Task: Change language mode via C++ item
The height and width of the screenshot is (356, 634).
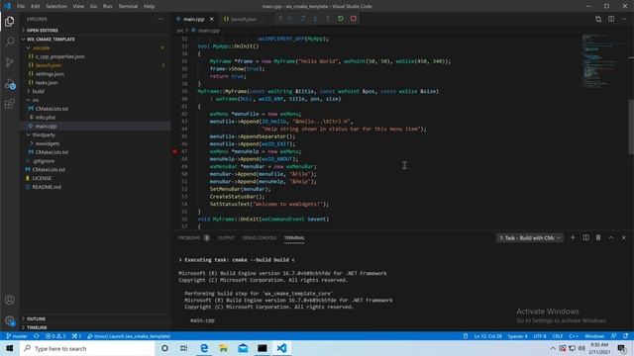Action: click(574, 336)
